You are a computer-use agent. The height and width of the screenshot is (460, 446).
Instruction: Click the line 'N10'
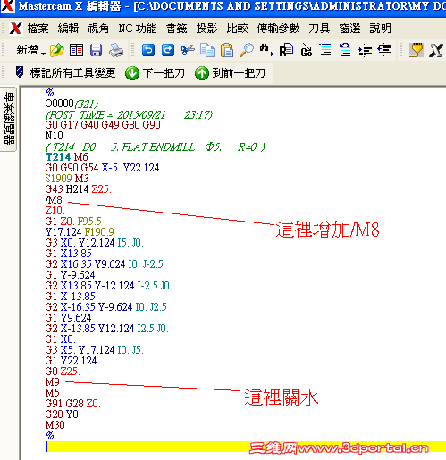pos(55,136)
